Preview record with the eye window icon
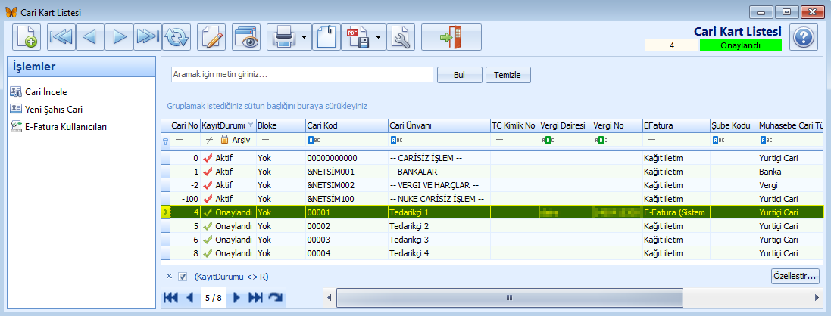 click(245, 37)
